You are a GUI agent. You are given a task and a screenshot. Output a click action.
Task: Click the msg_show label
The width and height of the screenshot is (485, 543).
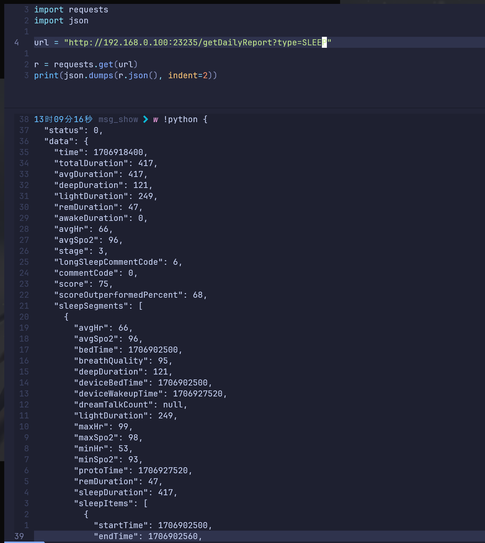118,120
